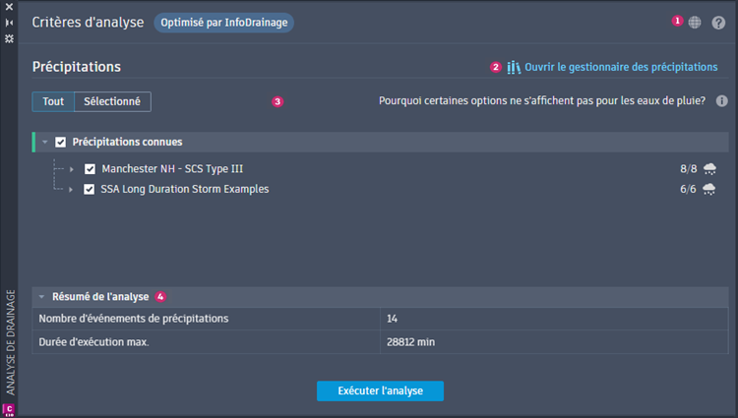Open the Ouvrir le gestionnaire des précipitations link
This screenshot has height=418, width=738.
click(x=621, y=67)
